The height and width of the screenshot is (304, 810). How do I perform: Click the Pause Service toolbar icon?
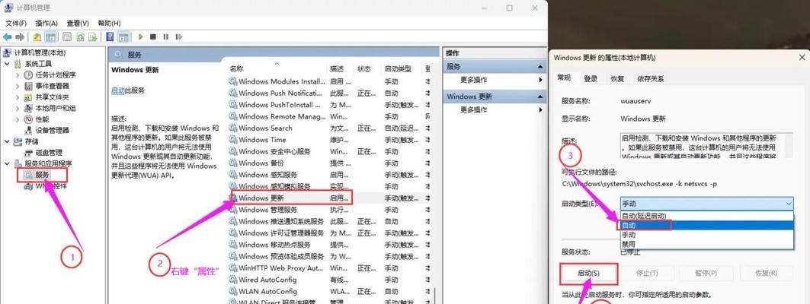(166, 37)
